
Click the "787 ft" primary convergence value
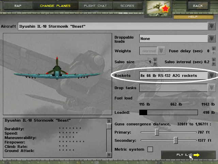pos(204,132)
